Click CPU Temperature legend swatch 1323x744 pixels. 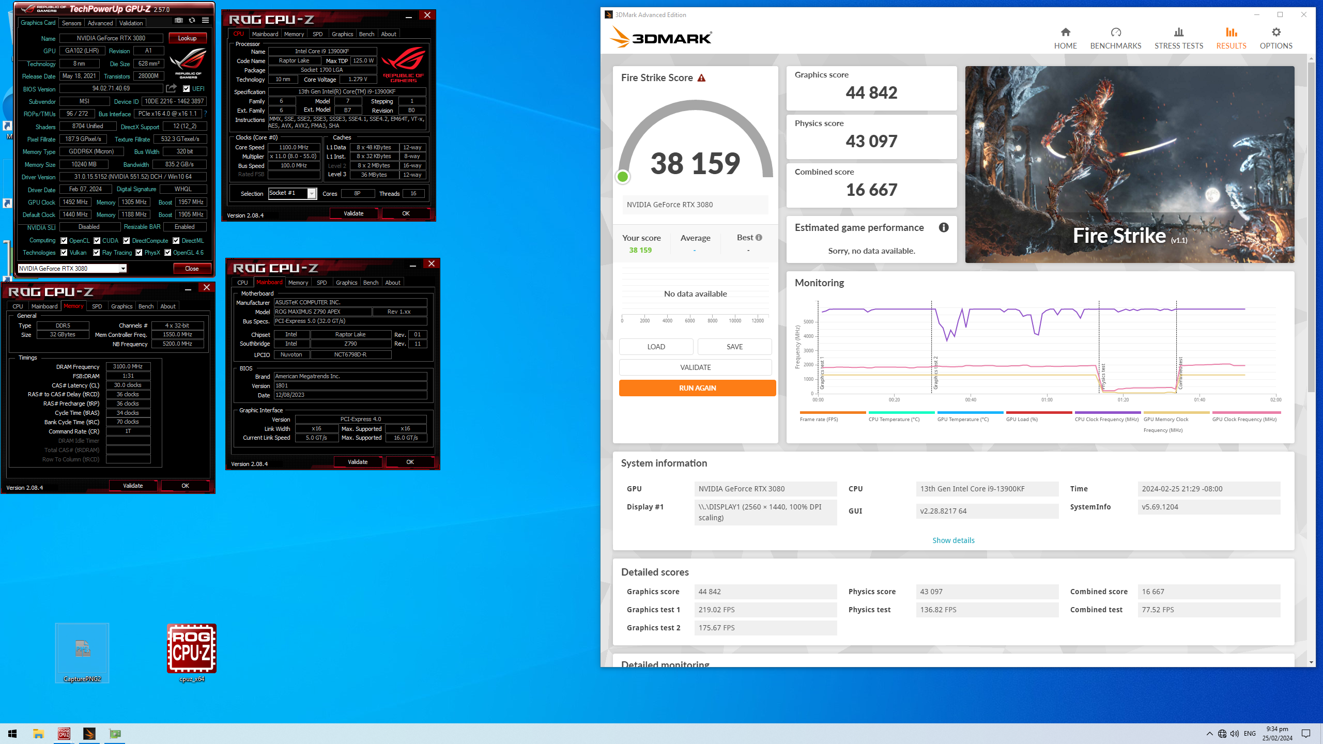click(x=901, y=412)
